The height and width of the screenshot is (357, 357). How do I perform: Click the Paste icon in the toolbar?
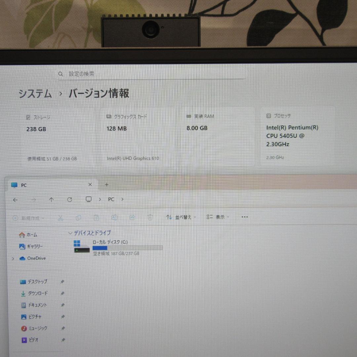click(97, 218)
